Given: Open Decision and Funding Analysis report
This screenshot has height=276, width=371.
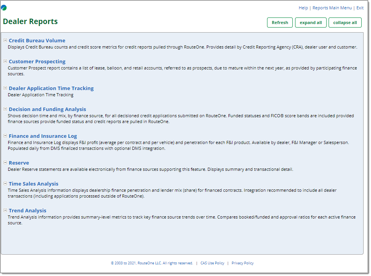Looking at the screenshot, I should 47,109.
